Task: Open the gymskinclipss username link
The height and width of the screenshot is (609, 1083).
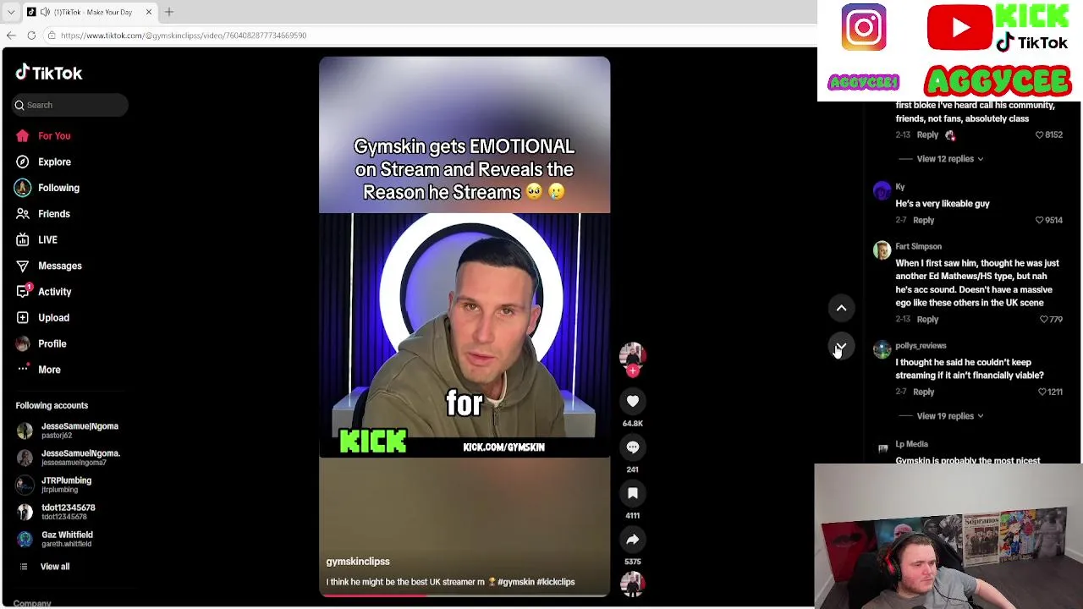Action: [x=358, y=562]
